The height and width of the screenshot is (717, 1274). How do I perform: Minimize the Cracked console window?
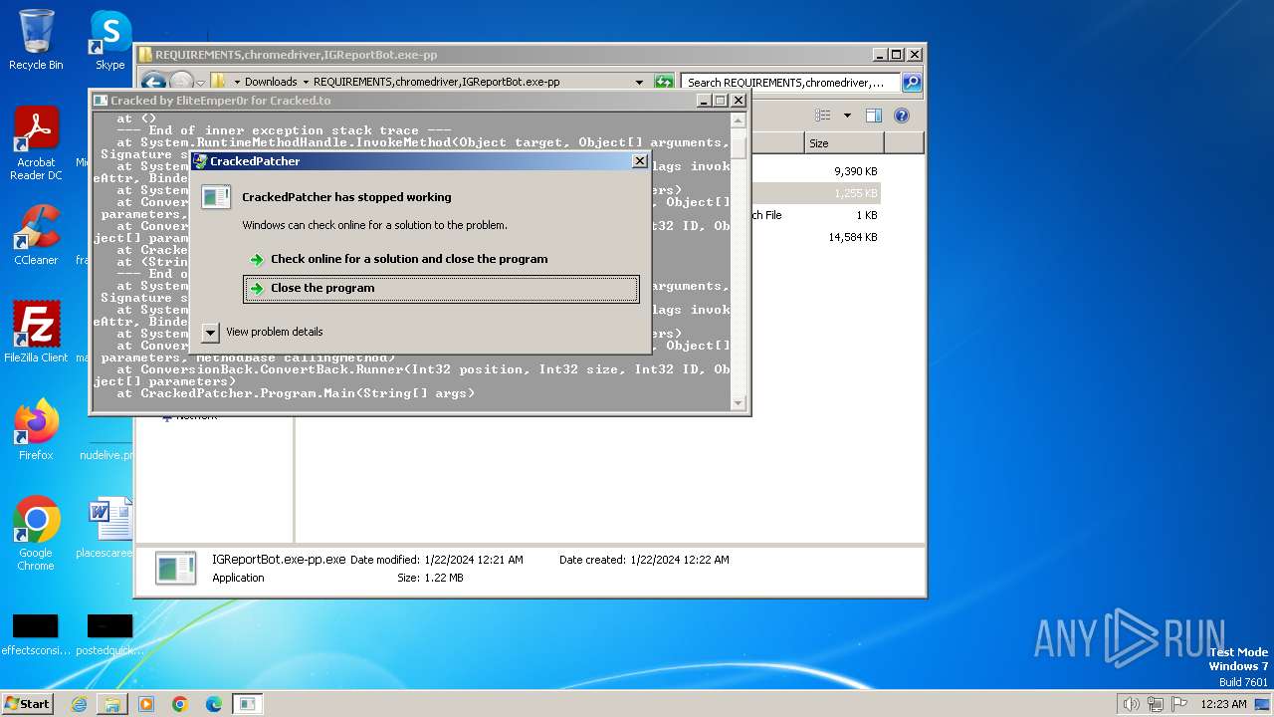[703, 101]
